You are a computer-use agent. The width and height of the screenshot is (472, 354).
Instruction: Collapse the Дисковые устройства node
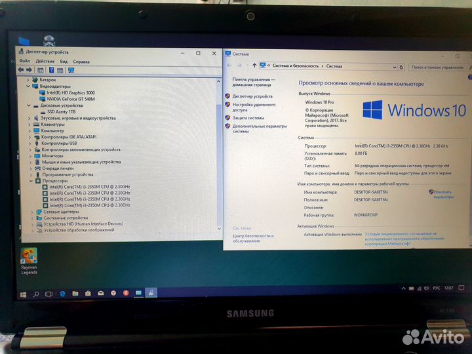29,106
